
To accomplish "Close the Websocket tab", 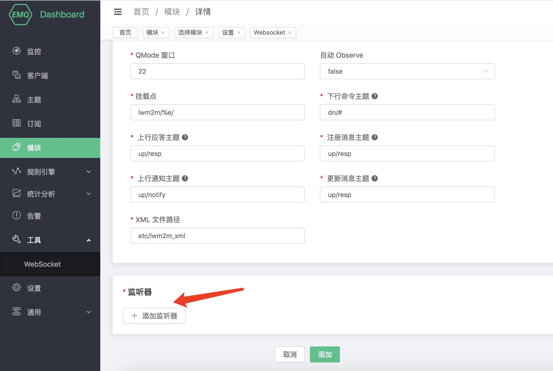I will (x=290, y=33).
